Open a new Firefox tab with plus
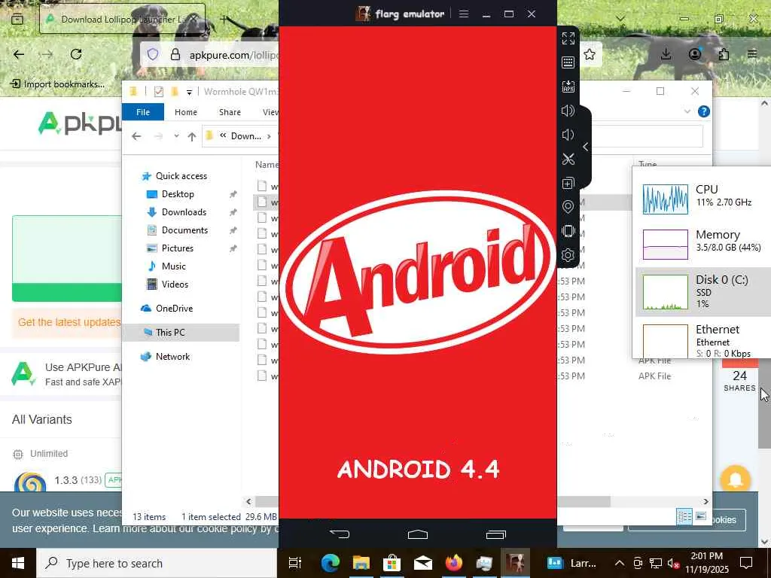 [224, 19]
